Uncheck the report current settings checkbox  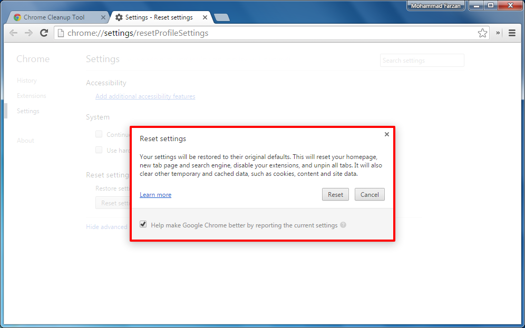(143, 224)
